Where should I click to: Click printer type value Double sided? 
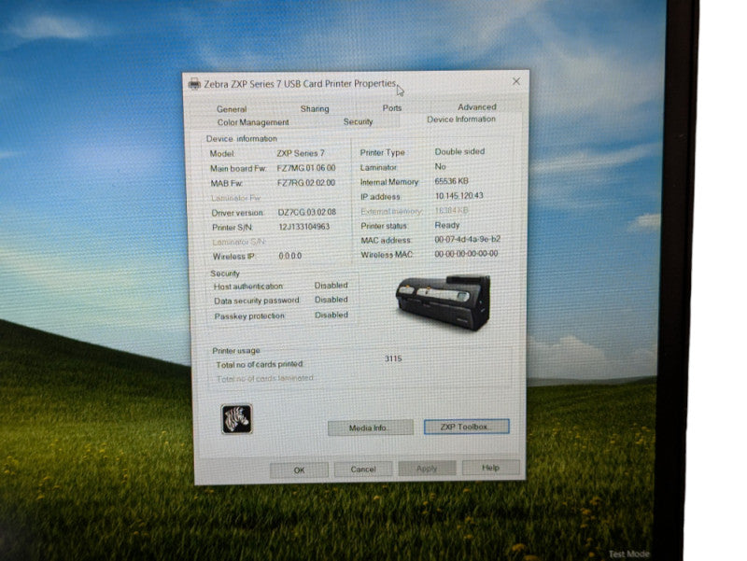459,151
